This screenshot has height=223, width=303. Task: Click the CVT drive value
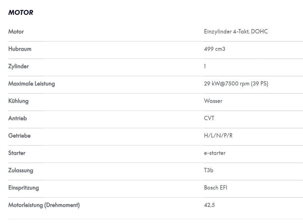tap(209, 118)
